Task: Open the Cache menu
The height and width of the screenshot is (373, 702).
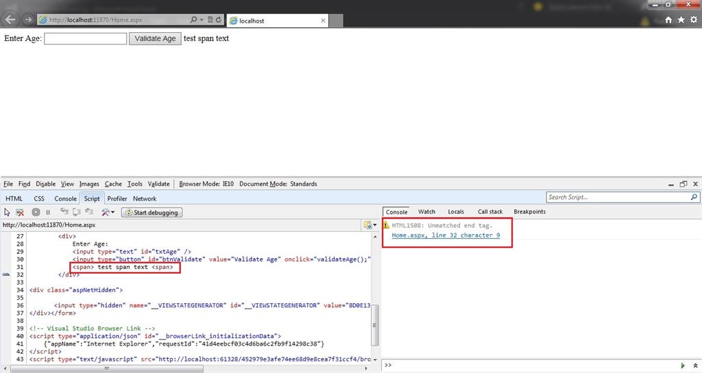Action: tap(113, 184)
